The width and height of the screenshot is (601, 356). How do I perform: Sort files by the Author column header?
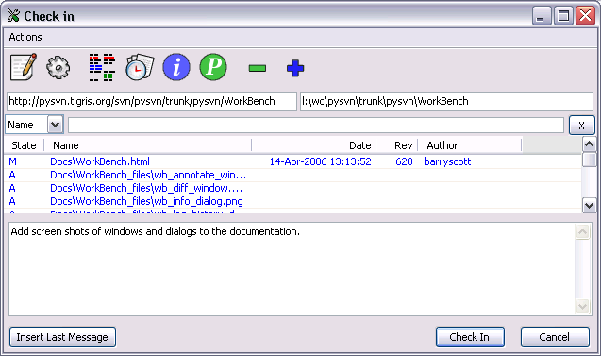470,145
